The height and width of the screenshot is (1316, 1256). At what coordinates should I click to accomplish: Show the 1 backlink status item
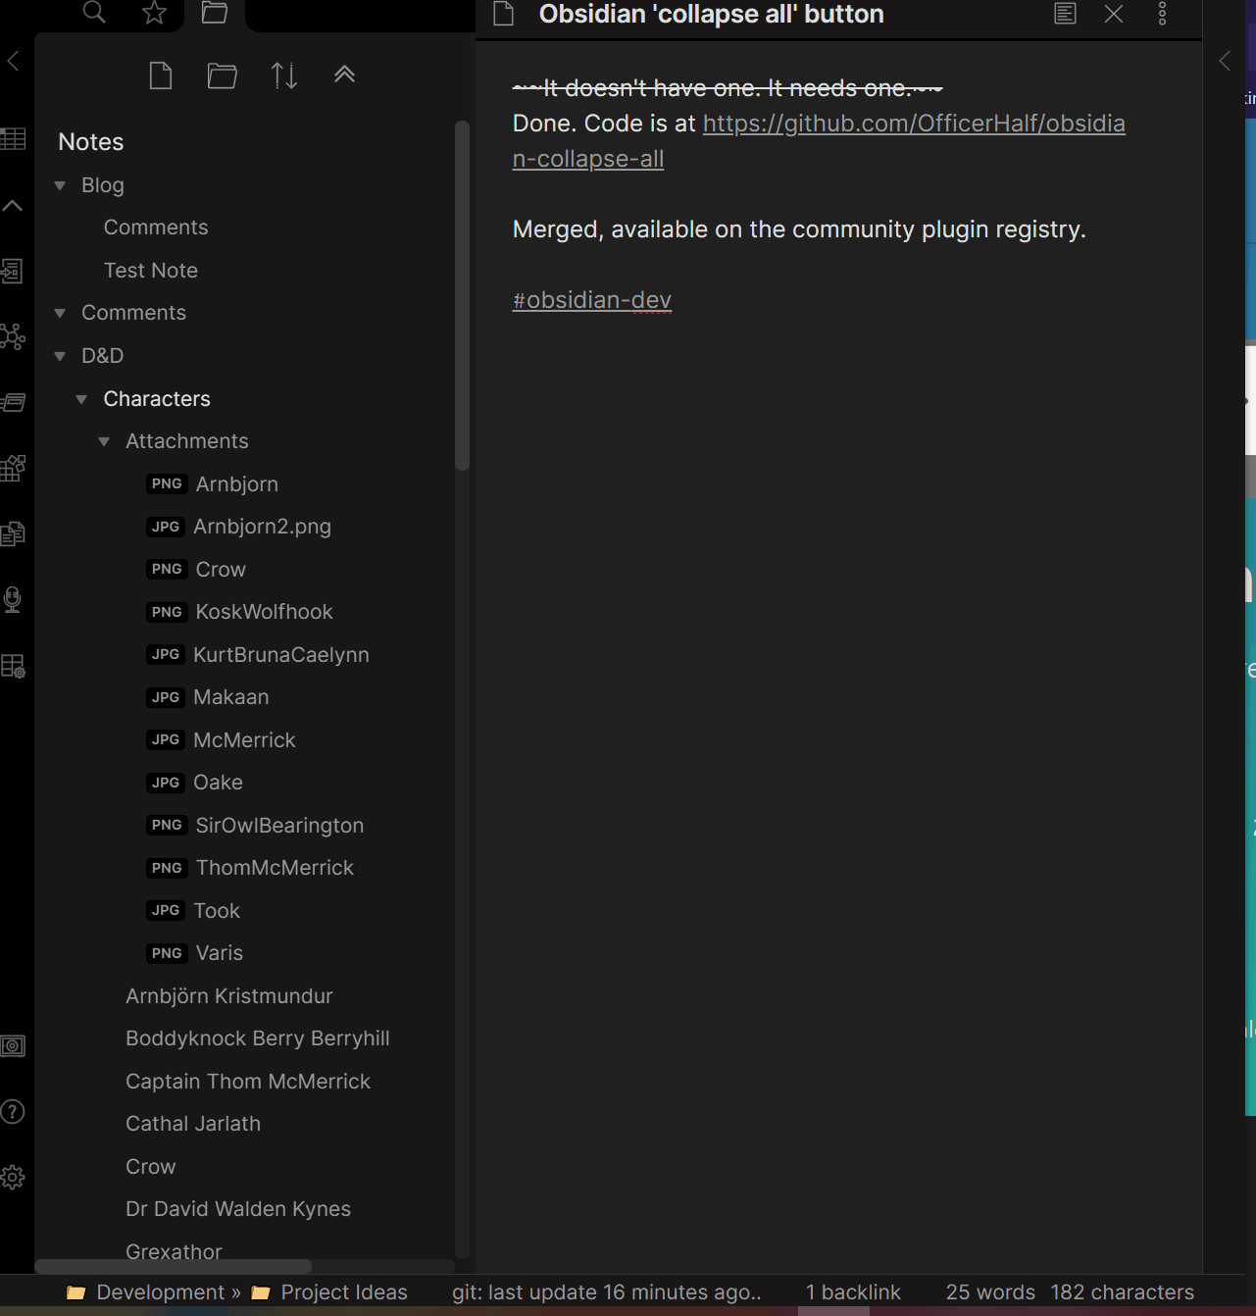tap(853, 1292)
